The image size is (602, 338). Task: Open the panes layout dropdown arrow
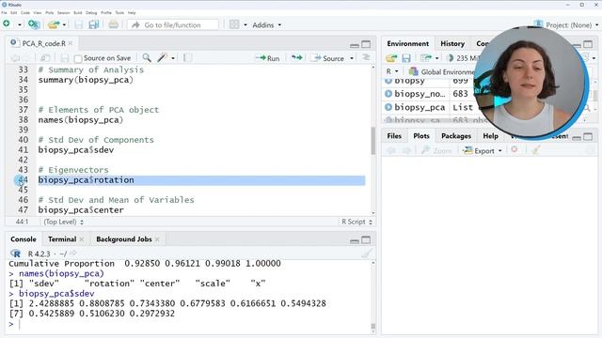coord(245,25)
